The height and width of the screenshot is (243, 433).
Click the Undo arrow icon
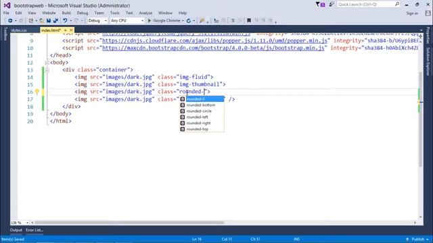pos(65,21)
